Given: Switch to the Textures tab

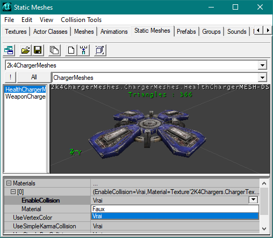Looking at the screenshot, I should pos(16,32).
